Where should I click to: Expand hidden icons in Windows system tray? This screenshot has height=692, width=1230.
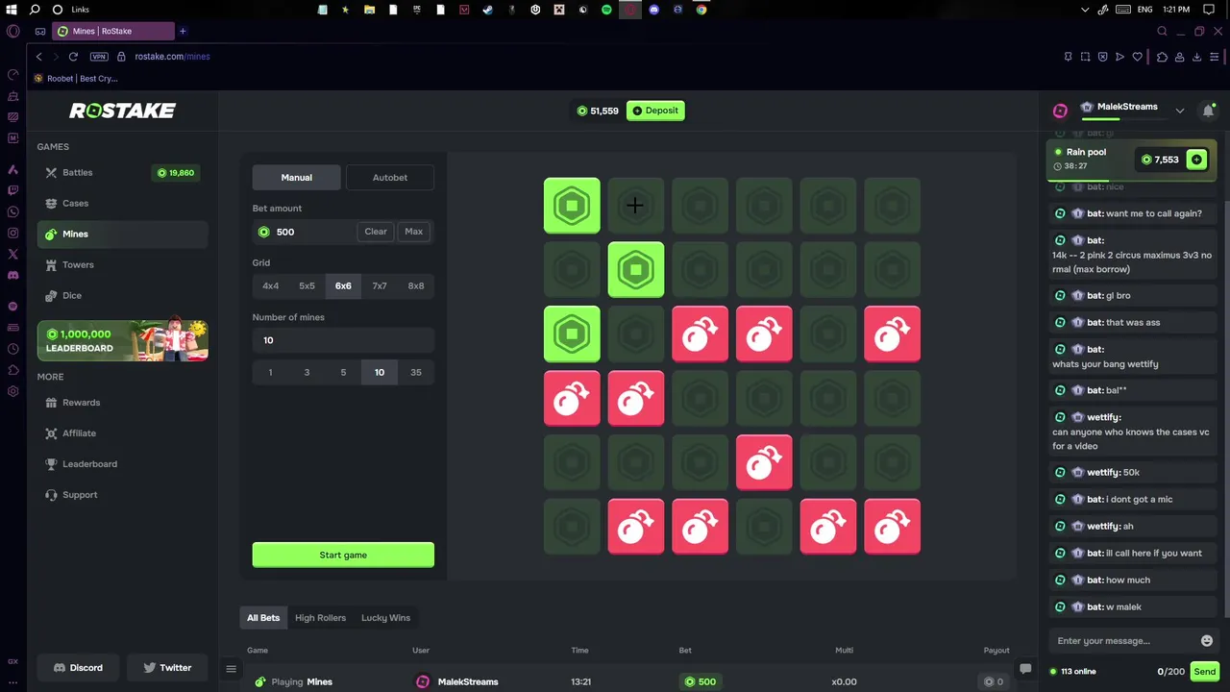point(1085,10)
